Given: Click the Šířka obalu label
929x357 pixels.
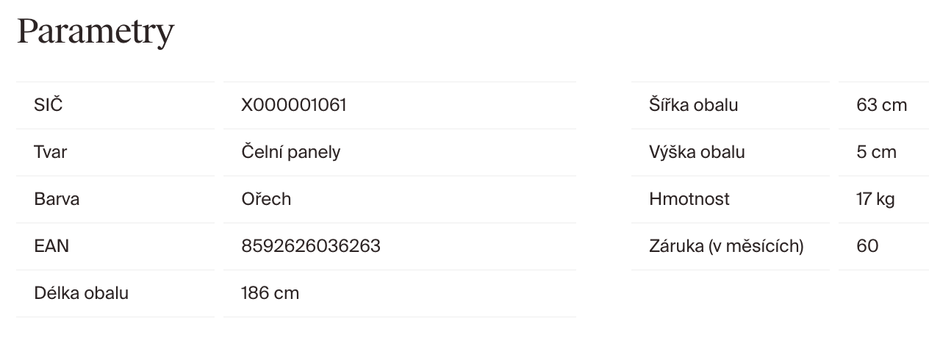Looking at the screenshot, I should 693,105.
